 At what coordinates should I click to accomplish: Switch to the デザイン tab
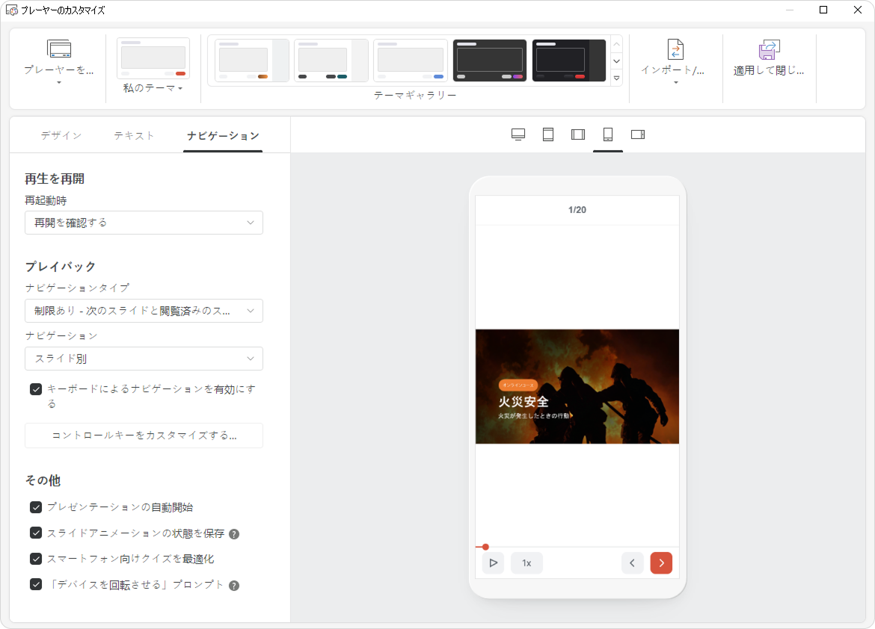61,135
